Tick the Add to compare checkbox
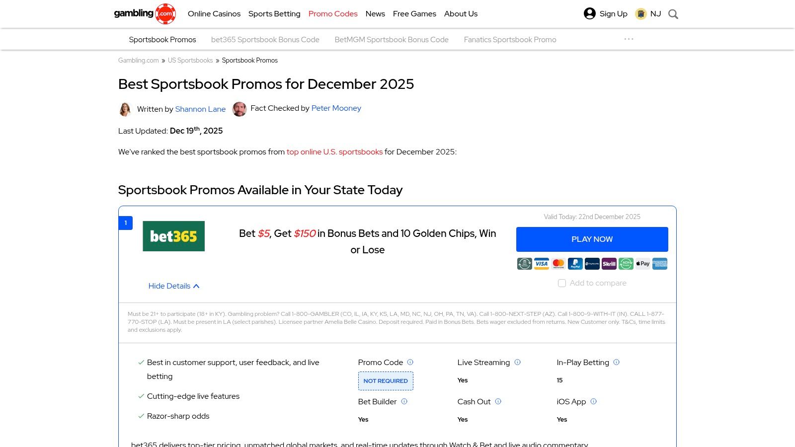 [562, 283]
